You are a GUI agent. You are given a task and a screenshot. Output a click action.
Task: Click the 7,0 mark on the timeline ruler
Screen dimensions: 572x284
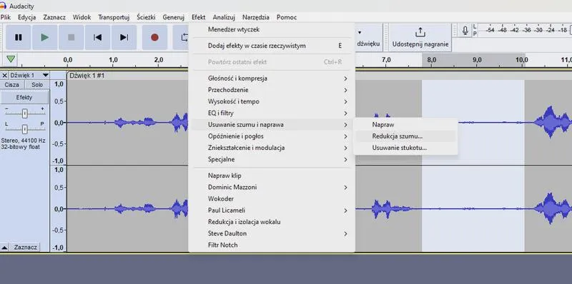(x=386, y=60)
